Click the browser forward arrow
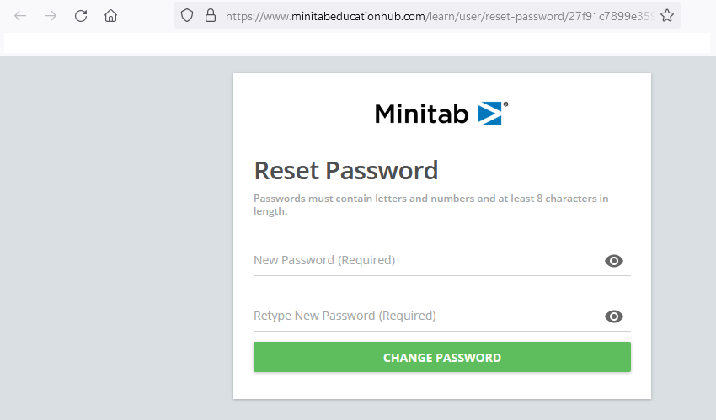This screenshot has width=716, height=420. [x=51, y=16]
